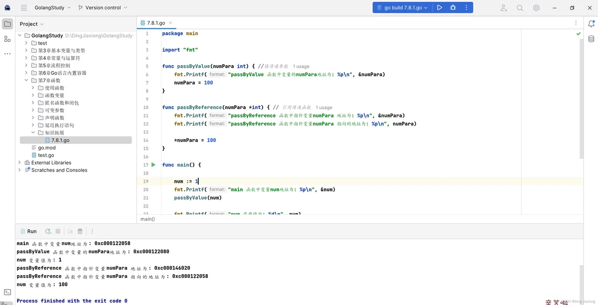Expand the test folder
Image resolution: width=598 pixels, height=305 pixels.
click(x=27, y=43)
